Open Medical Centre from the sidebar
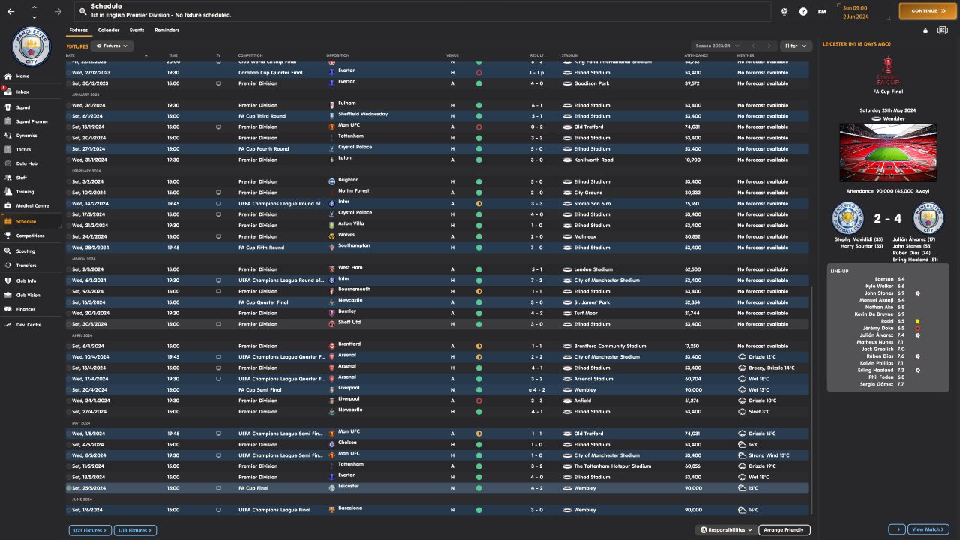The image size is (960, 540). coord(31,205)
